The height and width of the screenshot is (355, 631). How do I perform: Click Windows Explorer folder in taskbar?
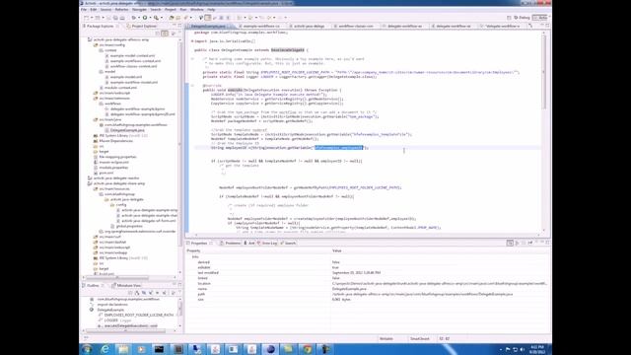click(123, 349)
